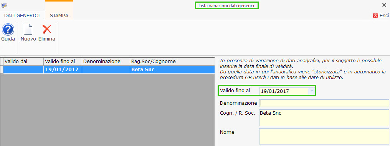Click the Nome input field
The width and height of the screenshot is (390, 146).
(x=324, y=136)
